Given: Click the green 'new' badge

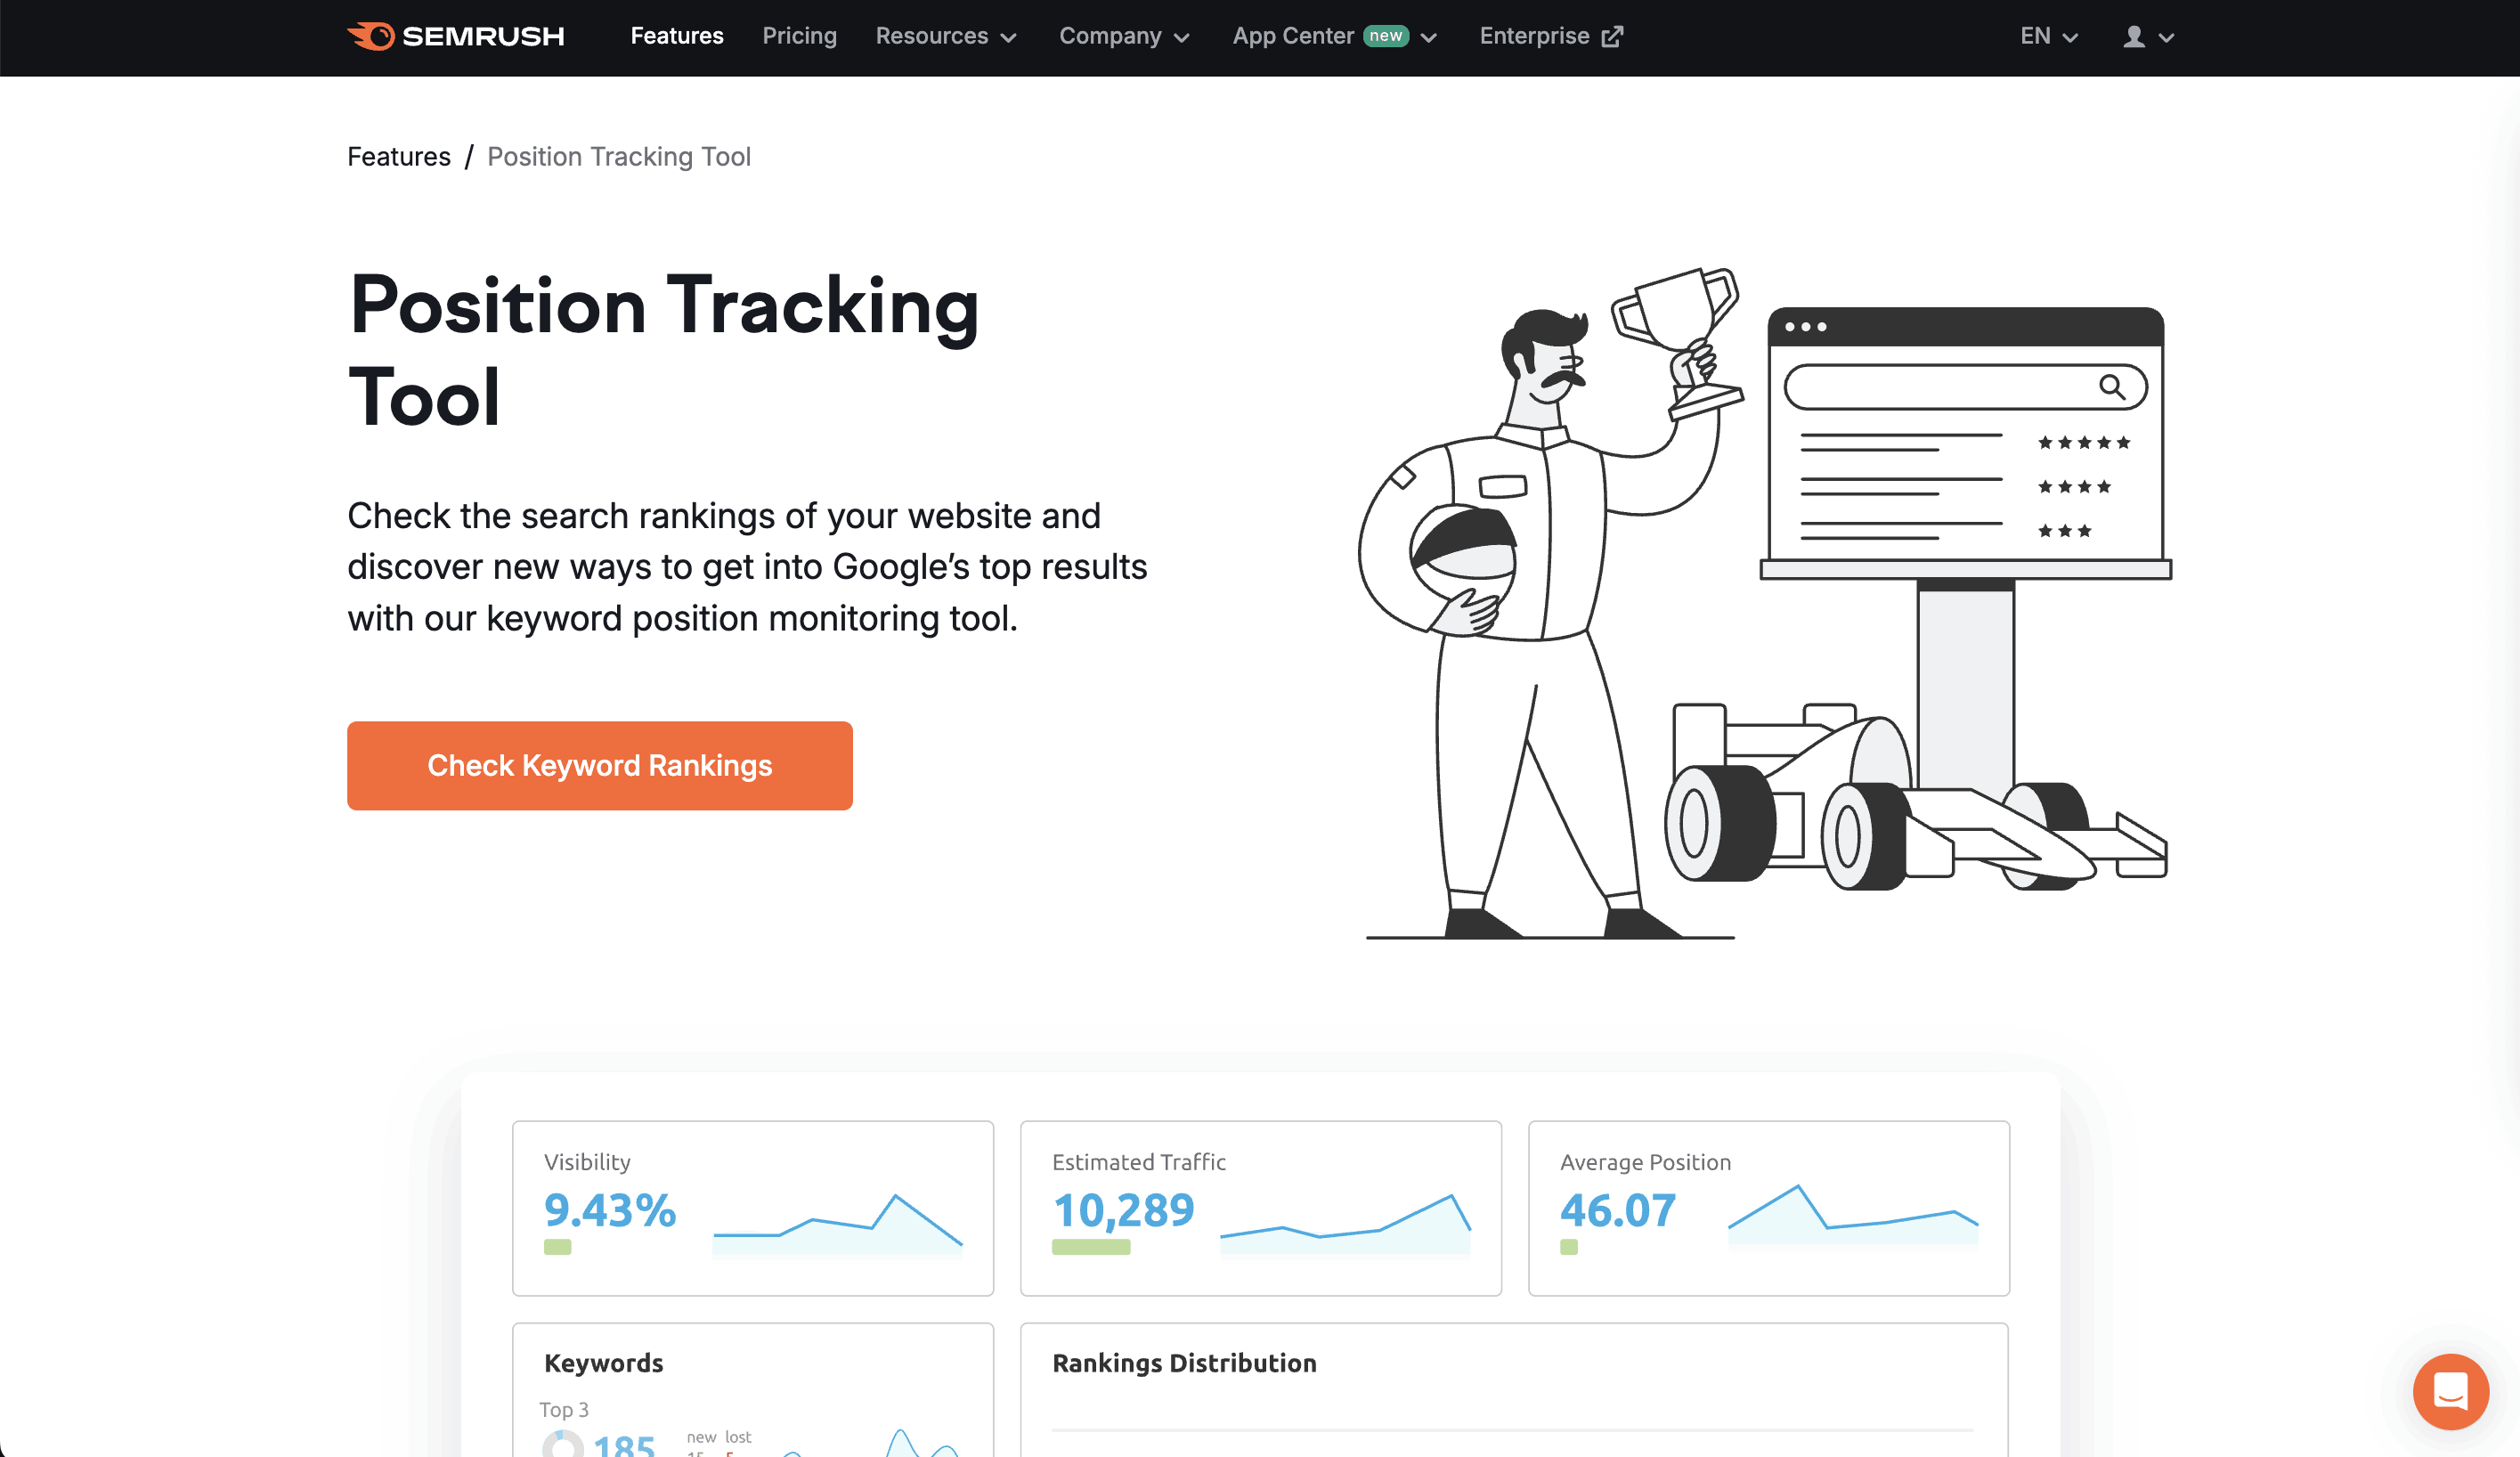Looking at the screenshot, I should tap(1386, 36).
